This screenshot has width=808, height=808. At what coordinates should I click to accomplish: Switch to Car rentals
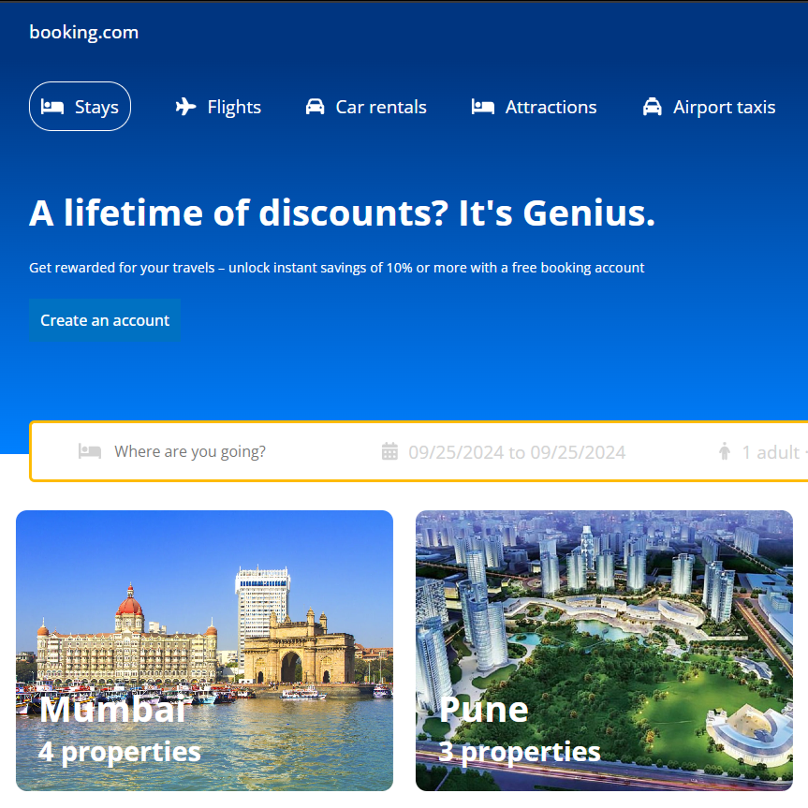pyautogui.click(x=366, y=107)
